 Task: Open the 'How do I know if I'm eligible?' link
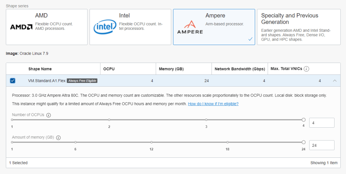(213, 104)
